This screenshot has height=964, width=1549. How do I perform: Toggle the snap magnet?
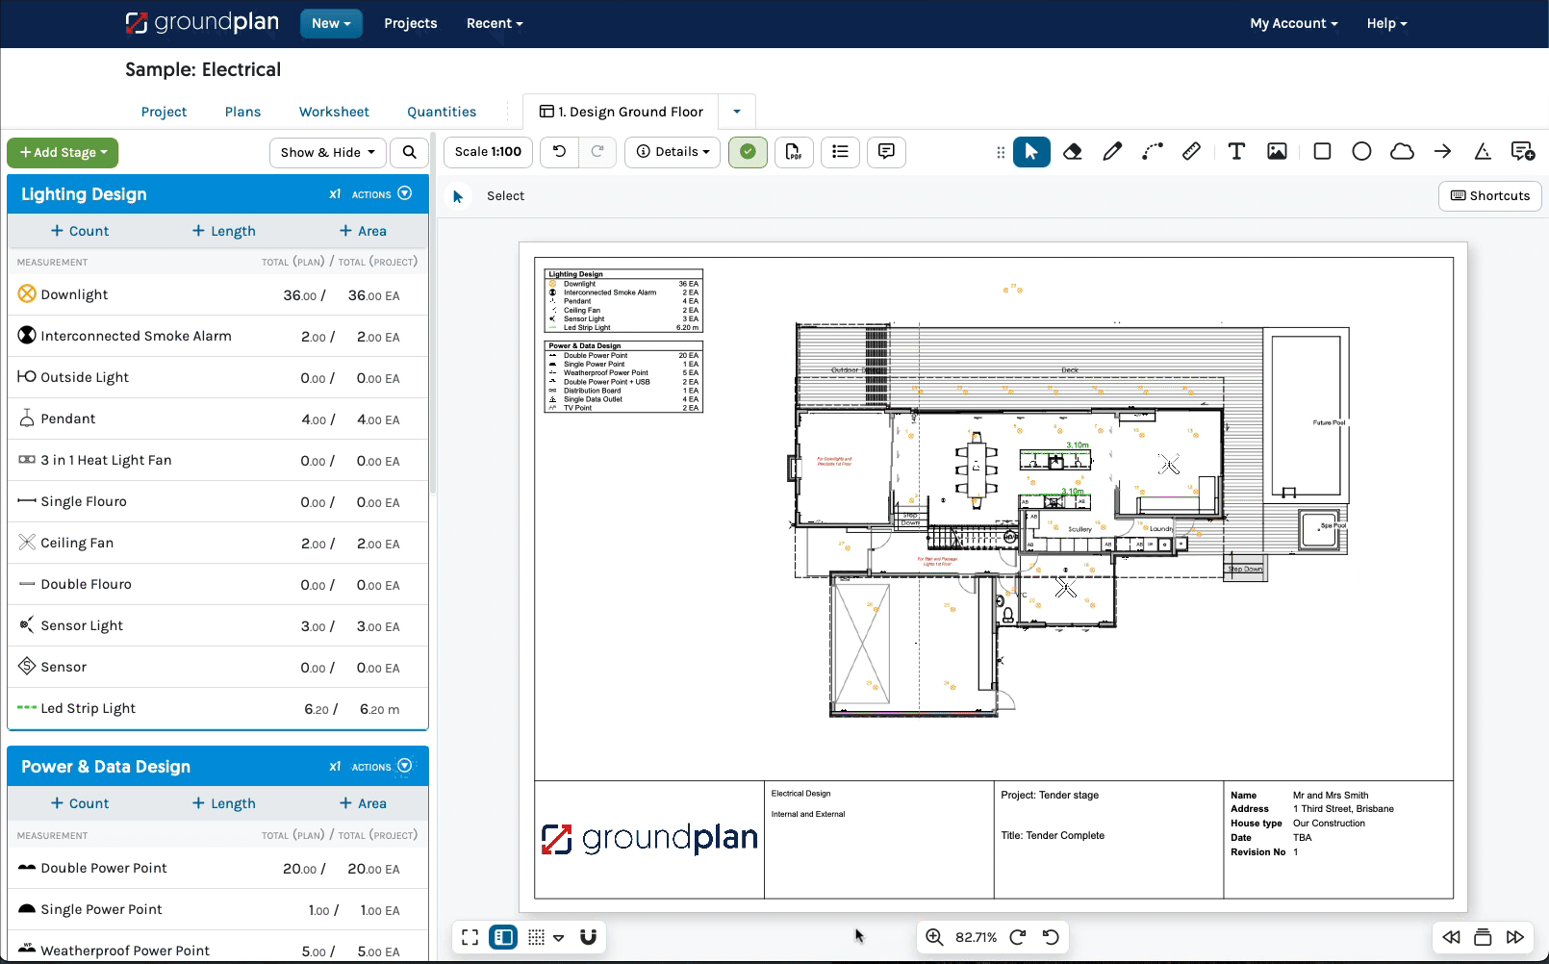click(x=589, y=937)
